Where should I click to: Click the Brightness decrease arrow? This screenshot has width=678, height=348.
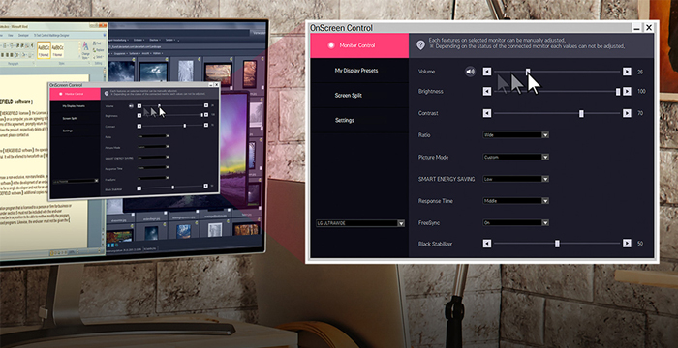(x=487, y=92)
